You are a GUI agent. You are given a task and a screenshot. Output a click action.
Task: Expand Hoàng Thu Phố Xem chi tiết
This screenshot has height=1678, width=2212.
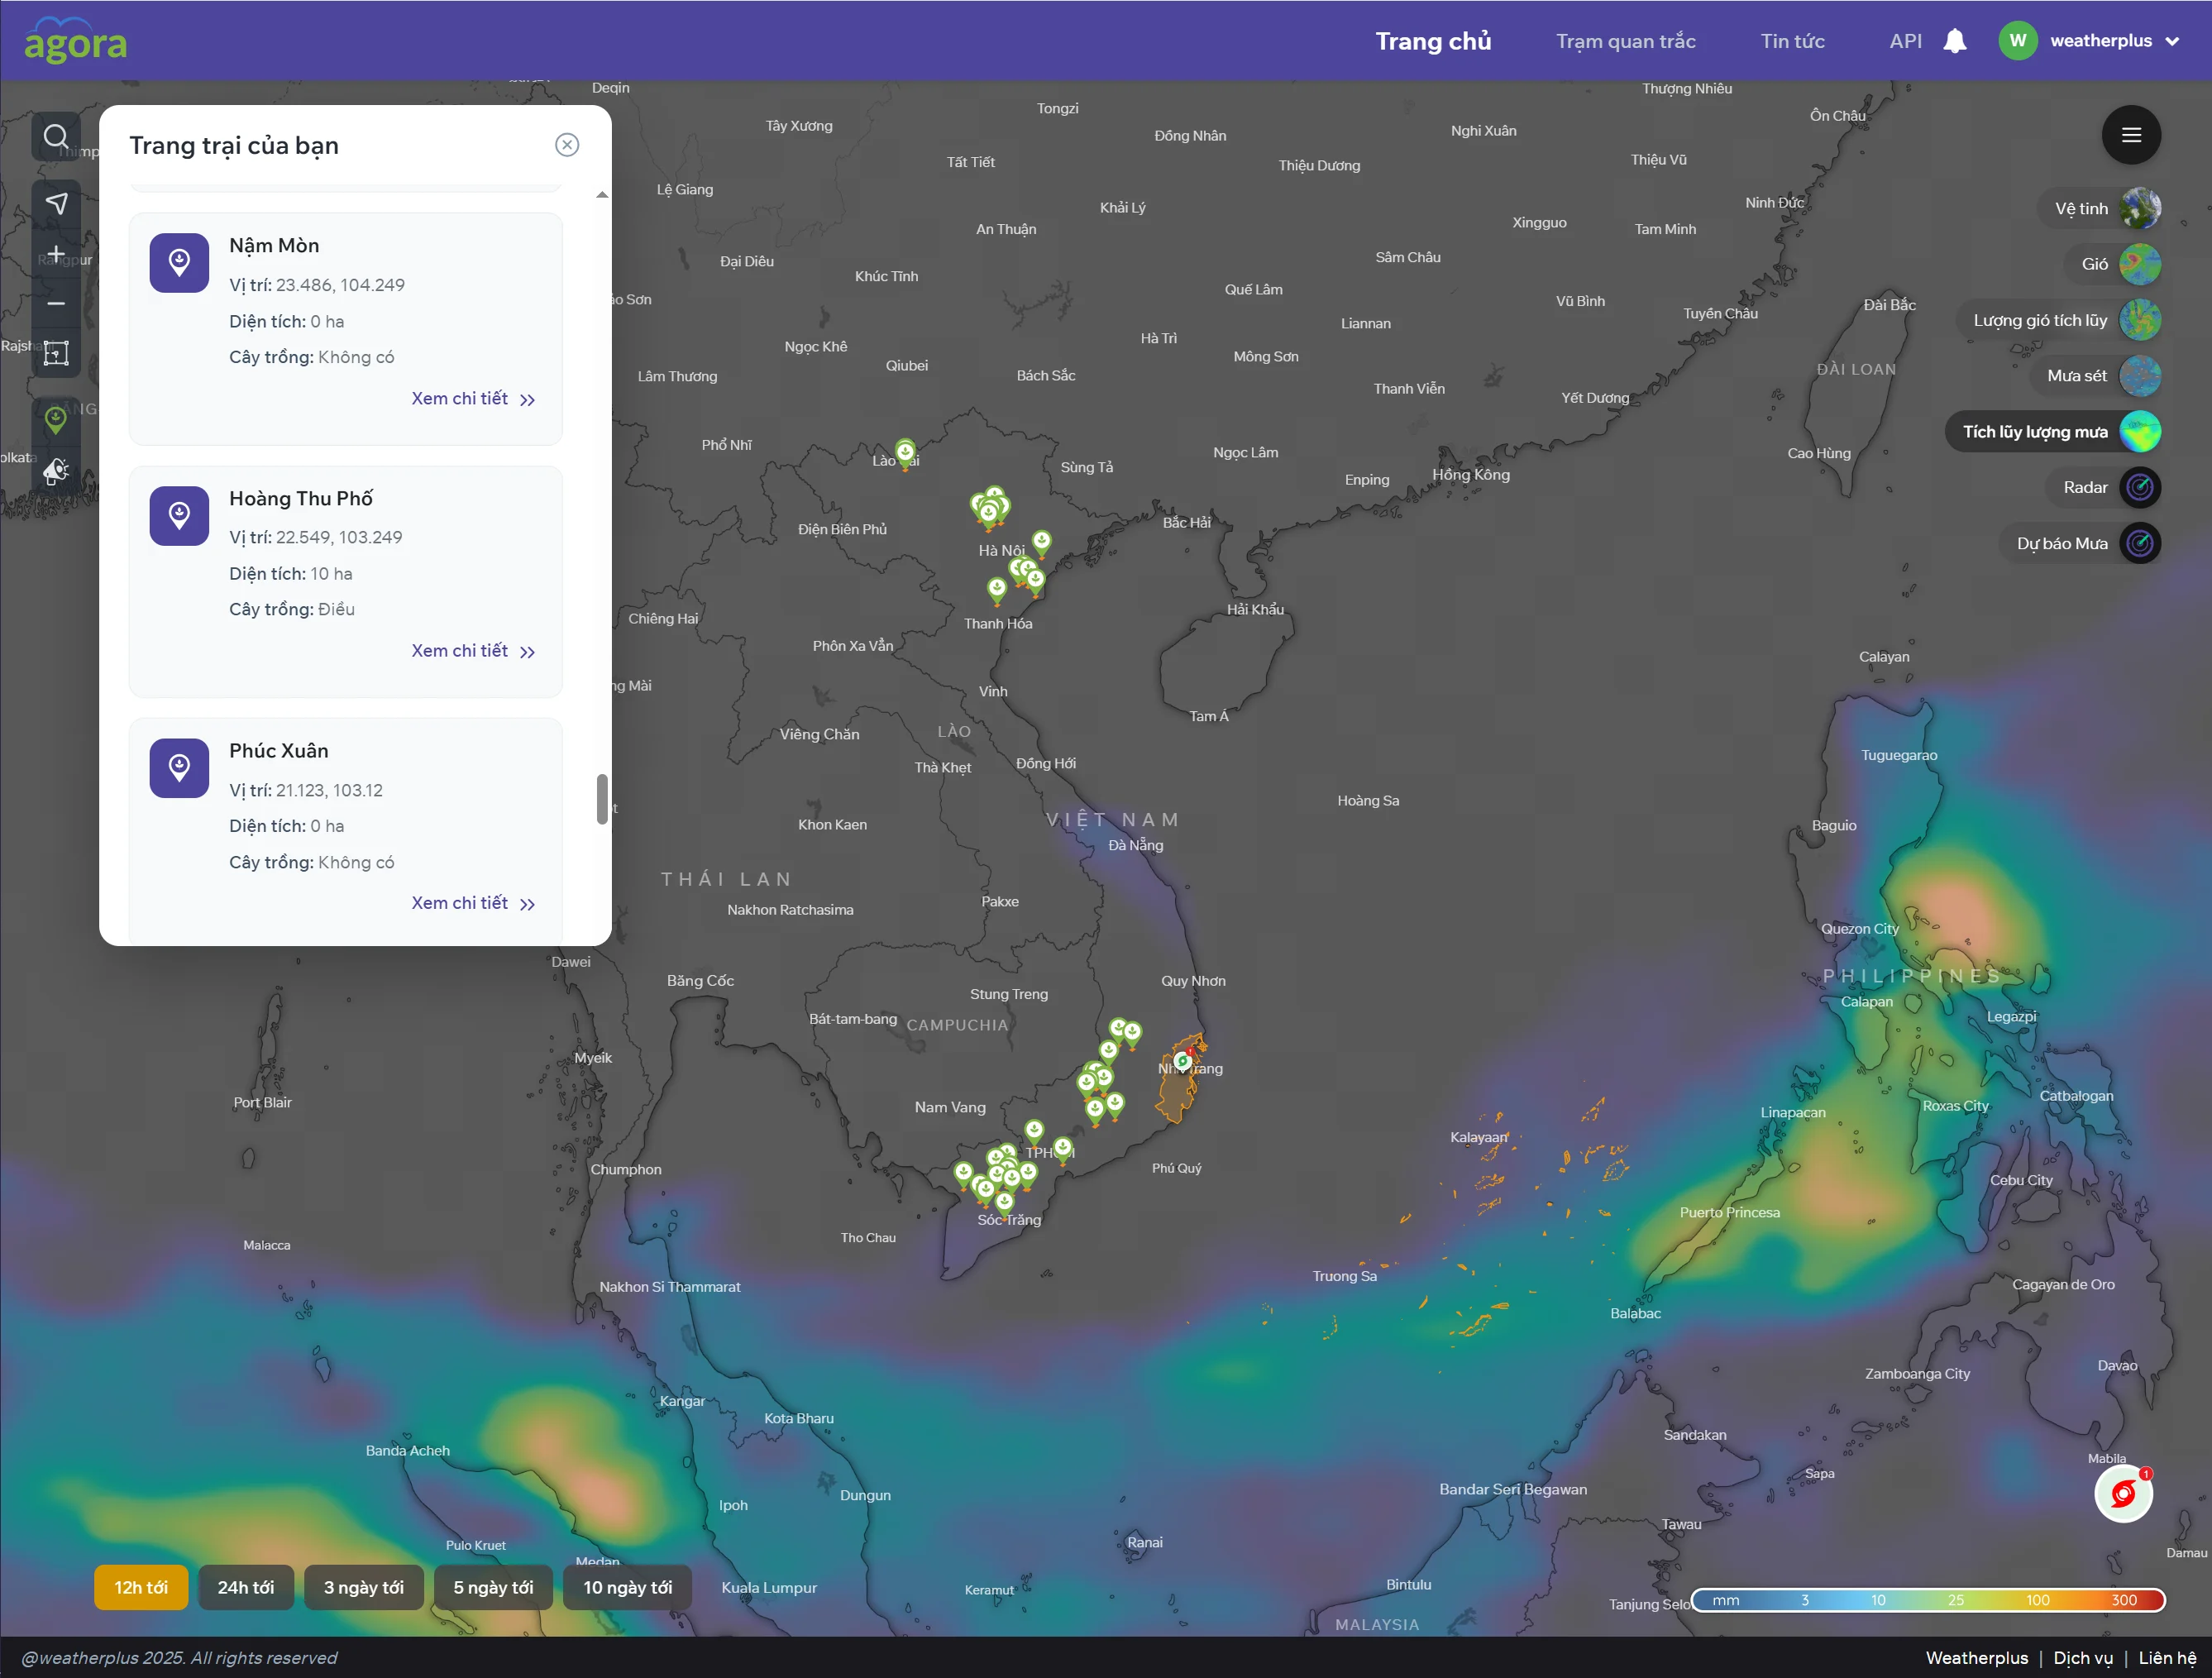[473, 651]
